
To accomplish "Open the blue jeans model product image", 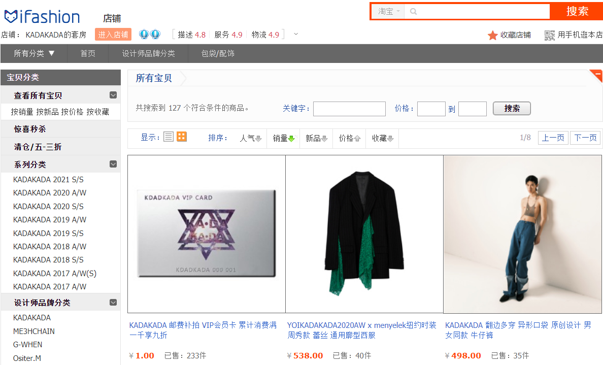I will click(x=522, y=234).
